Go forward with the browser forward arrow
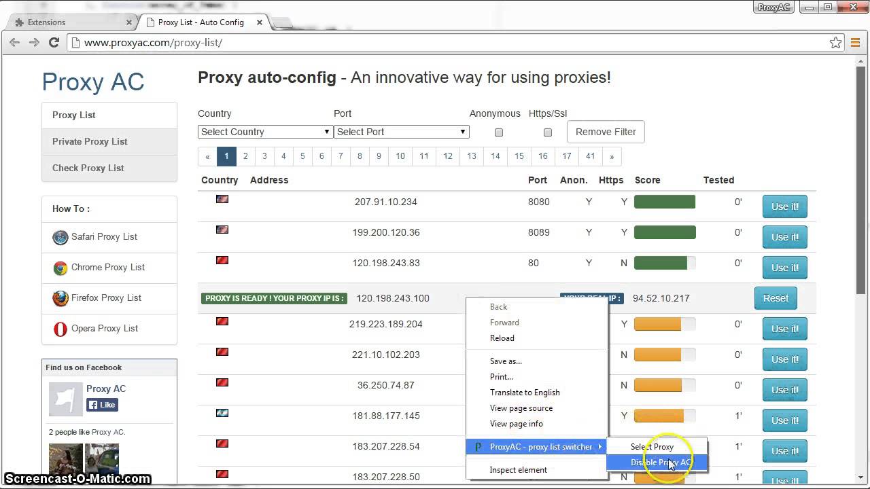 [34, 42]
